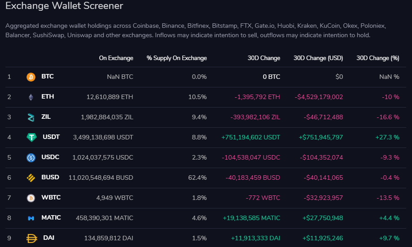Open the BUSD token name link

[x=50, y=177]
